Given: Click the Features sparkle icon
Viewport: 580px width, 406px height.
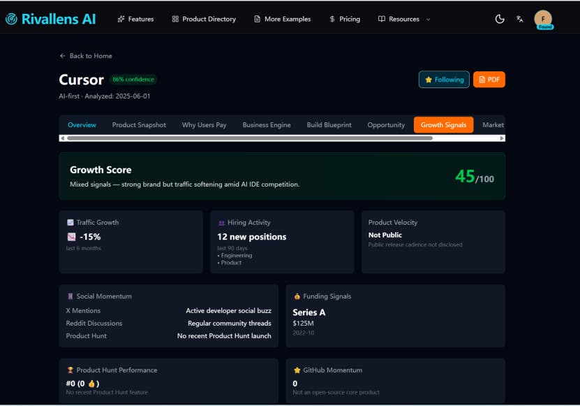Looking at the screenshot, I should point(121,19).
